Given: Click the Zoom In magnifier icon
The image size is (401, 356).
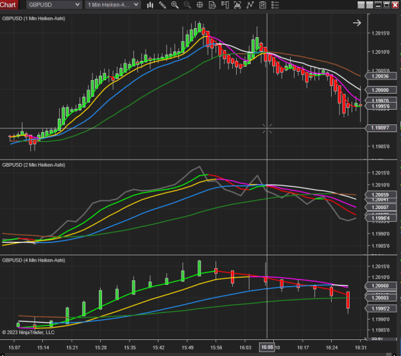Looking at the screenshot, I should pos(175,5).
